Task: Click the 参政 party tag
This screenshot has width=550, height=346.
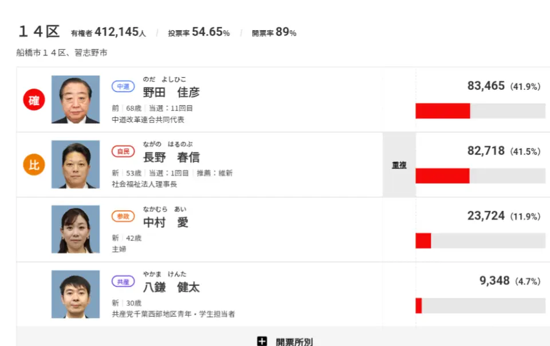Action: pyautogui.click(x=123, y=216)
